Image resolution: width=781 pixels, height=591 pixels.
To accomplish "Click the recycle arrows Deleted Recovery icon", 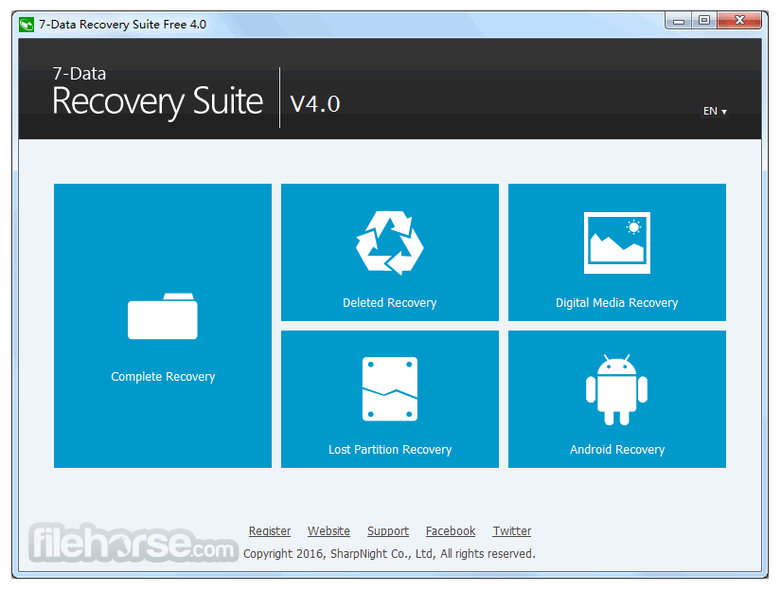I will (389, 242).
